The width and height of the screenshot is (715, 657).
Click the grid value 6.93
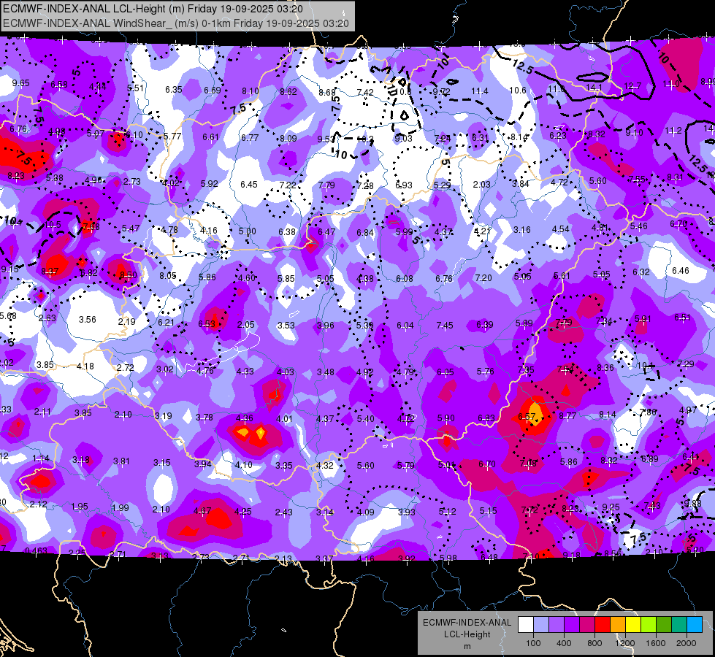[404, 185]
